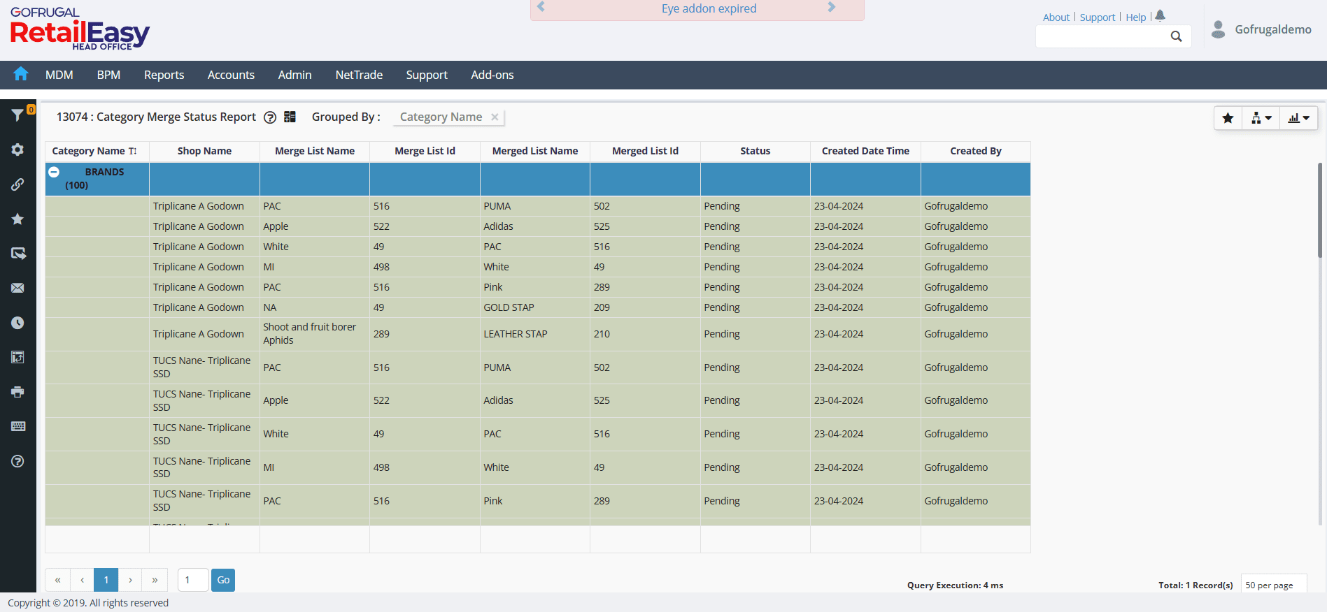Click the home icon in navigation bar

(21, 74)
